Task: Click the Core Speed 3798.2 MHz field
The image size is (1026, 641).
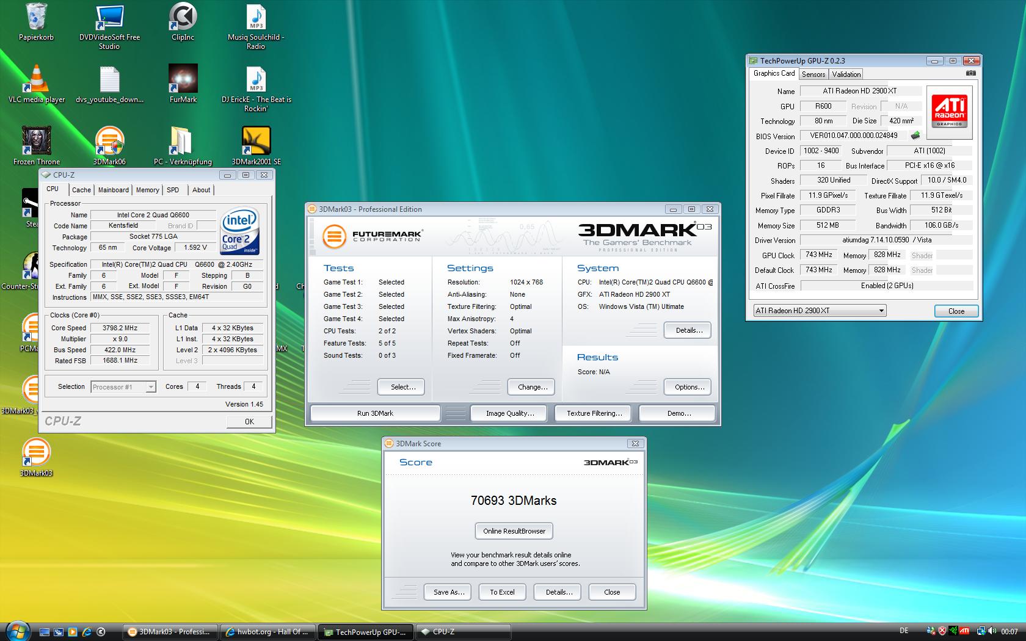Action: pyautogui.click(x=120, y=328)
